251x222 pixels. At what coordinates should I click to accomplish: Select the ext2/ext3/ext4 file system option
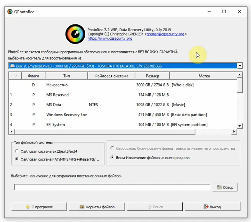(17, 152)
